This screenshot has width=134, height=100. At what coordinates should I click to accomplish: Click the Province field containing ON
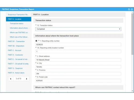[x=78, y=74]
